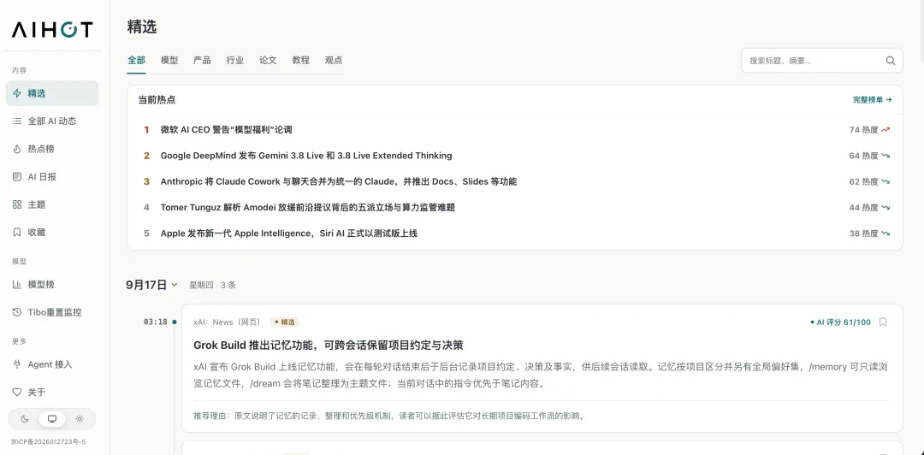Click the AIHOT logo
This screenshot has width=924, height=455.
(52, 29)
